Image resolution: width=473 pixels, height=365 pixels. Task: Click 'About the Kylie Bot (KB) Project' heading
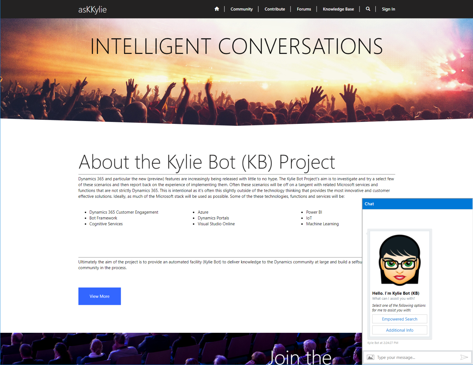[207, 162]
